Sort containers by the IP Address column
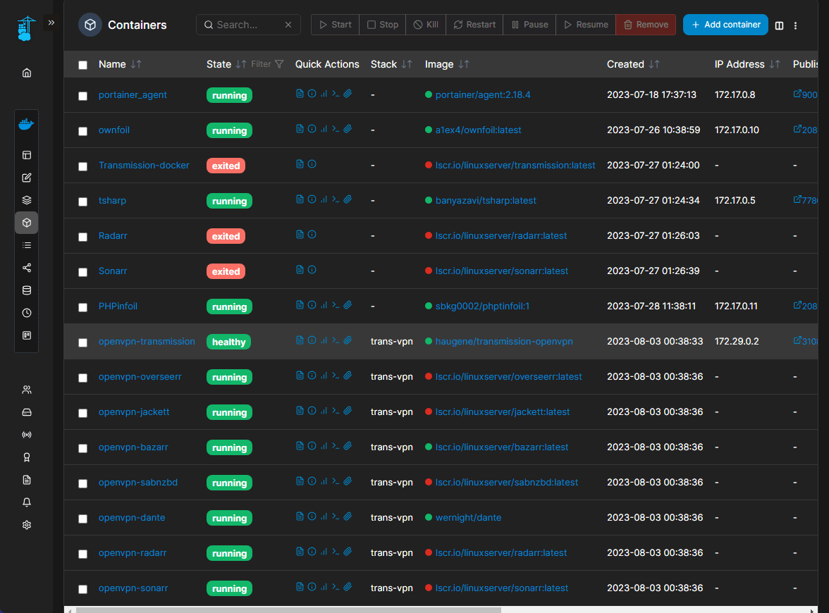Screen dimensions: 829x613 (747, 64)
